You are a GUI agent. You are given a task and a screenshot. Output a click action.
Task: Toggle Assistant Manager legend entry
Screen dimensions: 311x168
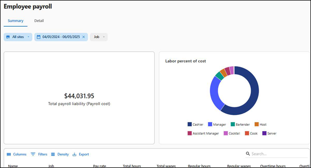point(203,133)
